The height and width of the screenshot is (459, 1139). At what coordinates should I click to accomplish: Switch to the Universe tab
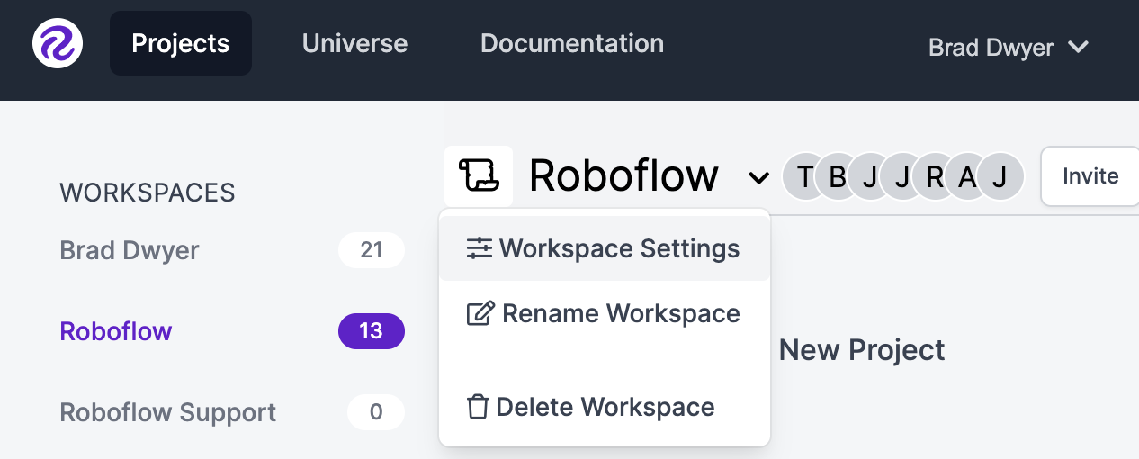(354, 43)
